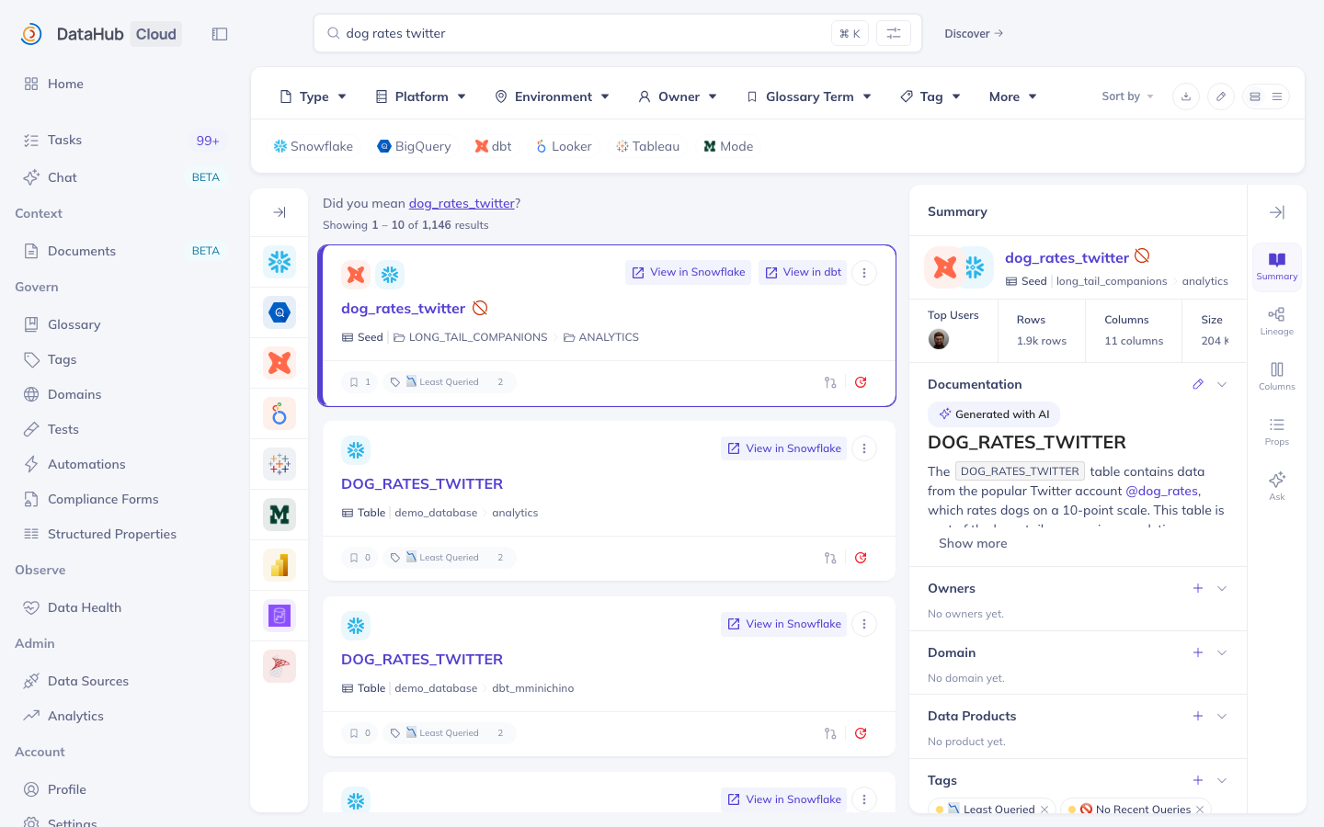Click red refresh icon on dog_rates_twitter seed card
1324x827 pixels.
tap(861, 382)
